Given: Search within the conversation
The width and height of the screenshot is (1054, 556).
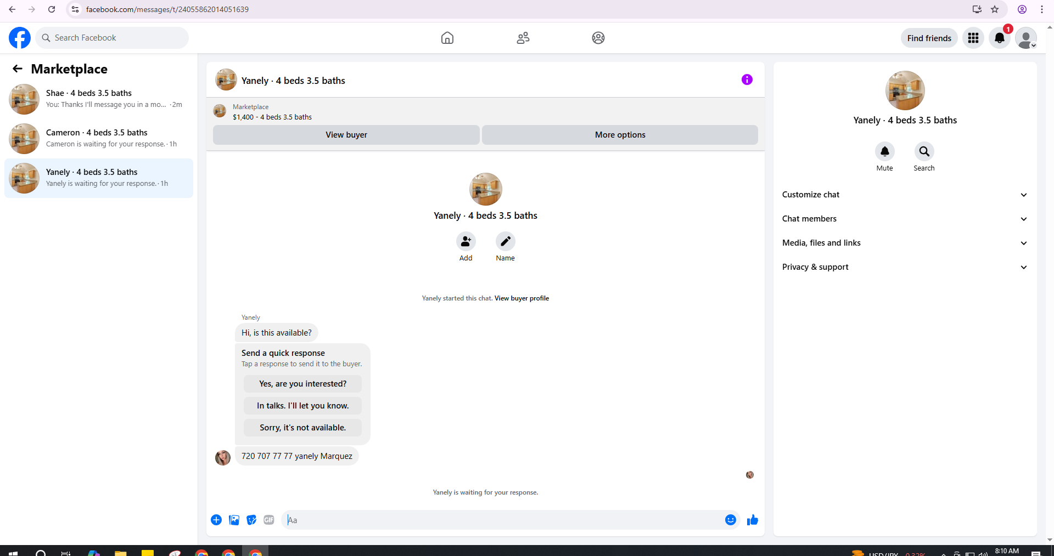Looking at the screenshot, I should coord(924,151).
